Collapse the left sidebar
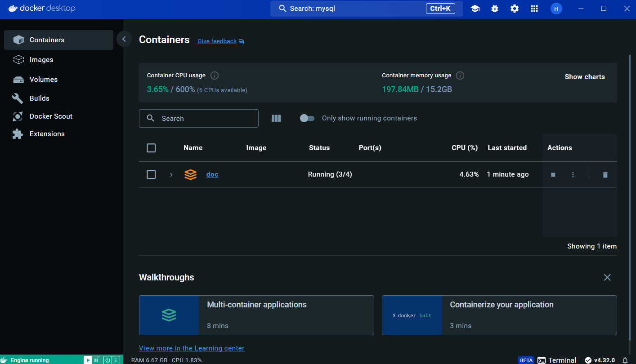The width and height of the screenshot is (636, 364). tap(124, 39)
